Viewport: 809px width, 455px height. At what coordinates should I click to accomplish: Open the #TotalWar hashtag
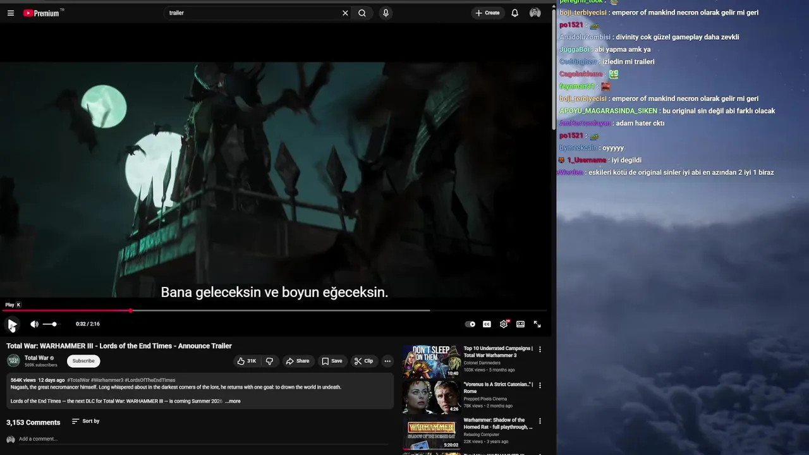[x=78, y=380]
